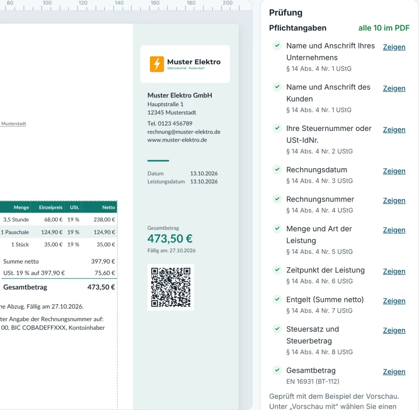Click the 'Netto' table column header
The height and width of the screenshot is (410, 419).
[x=108, y=207]
